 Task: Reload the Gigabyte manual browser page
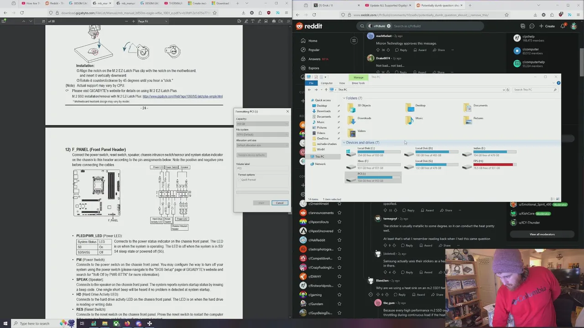coord(22,13)
